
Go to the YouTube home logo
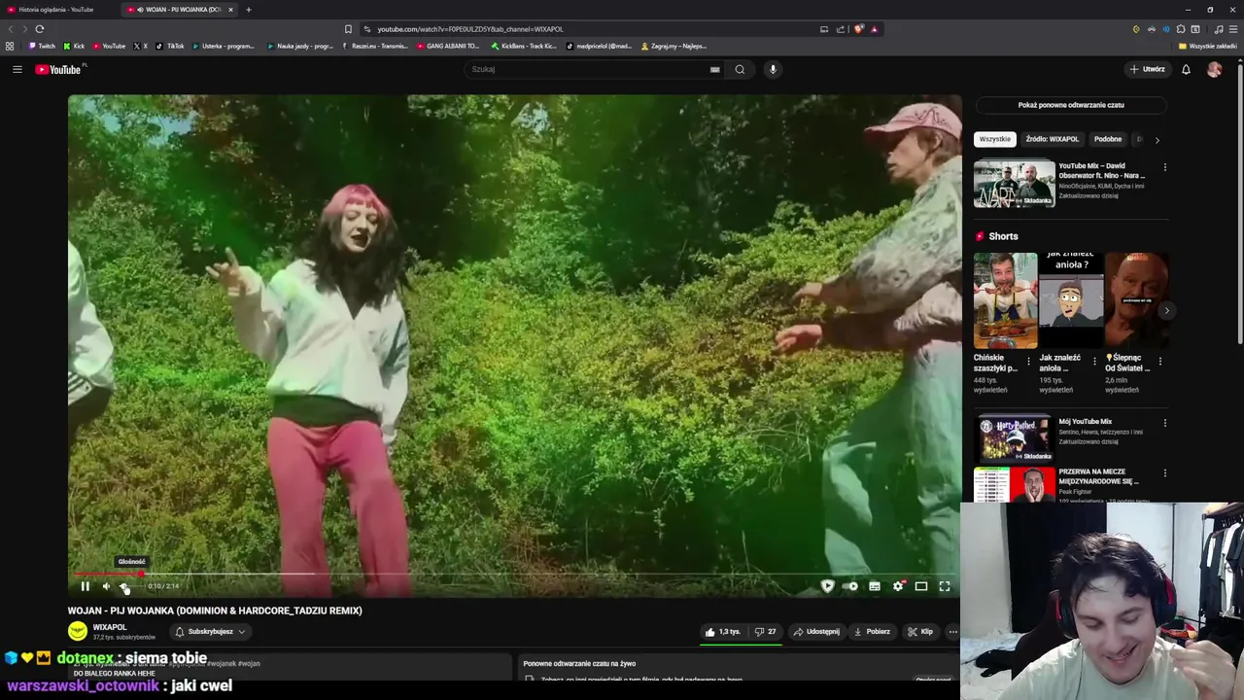tap(59, 69)
